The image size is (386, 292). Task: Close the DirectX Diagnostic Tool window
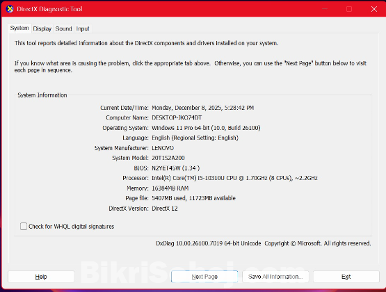374,9
